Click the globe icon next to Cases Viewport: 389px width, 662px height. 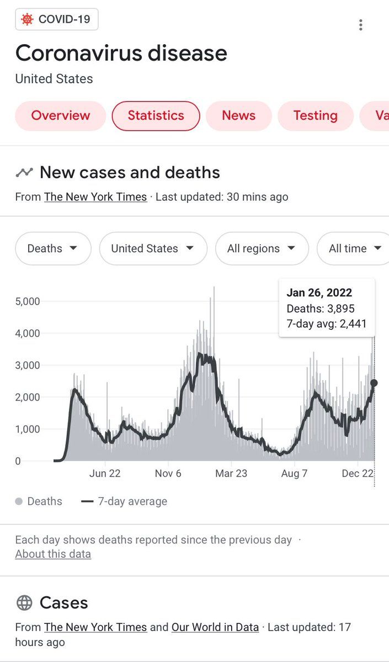(x=24, y=603)
